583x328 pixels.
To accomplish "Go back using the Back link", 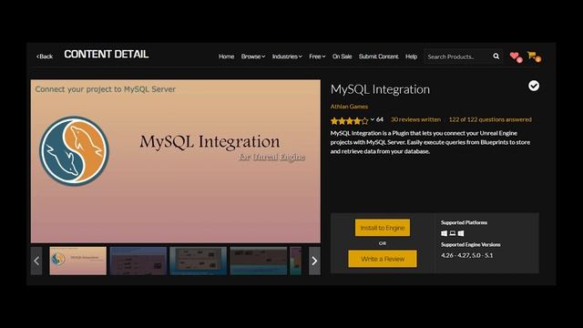I will [x=45, y=56].
